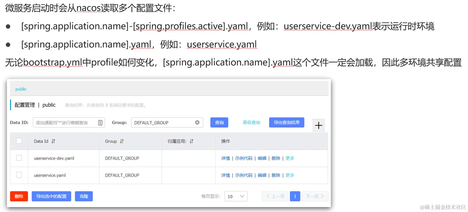Image resolution: width=468 pixels, height=212 pixels.
Task: Click the plus icon to add config
Action: tap(319, 125)
